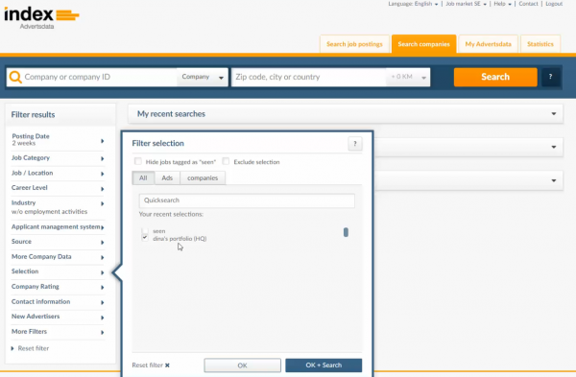Click the Logout link
Screen dimensions: 576x377
pos(554,4)
